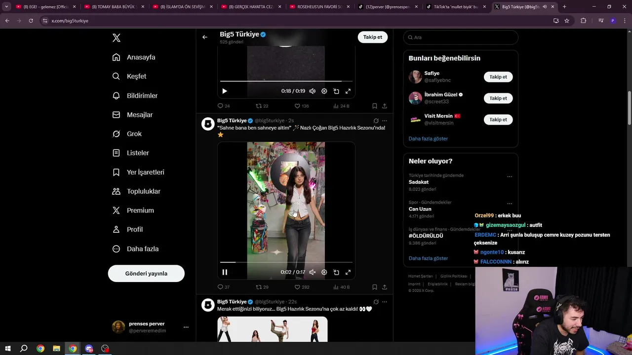Open more options on the Nazlı Çoğan post

[385, 121]
